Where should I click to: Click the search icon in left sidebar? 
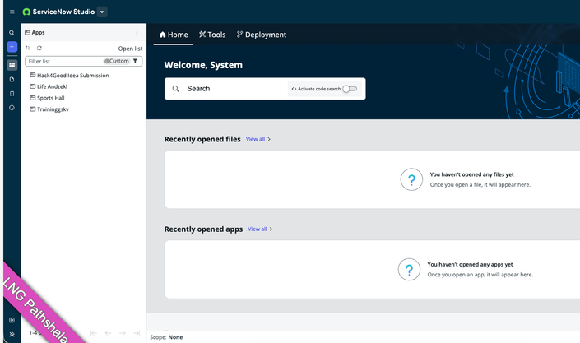coord(12,33)
